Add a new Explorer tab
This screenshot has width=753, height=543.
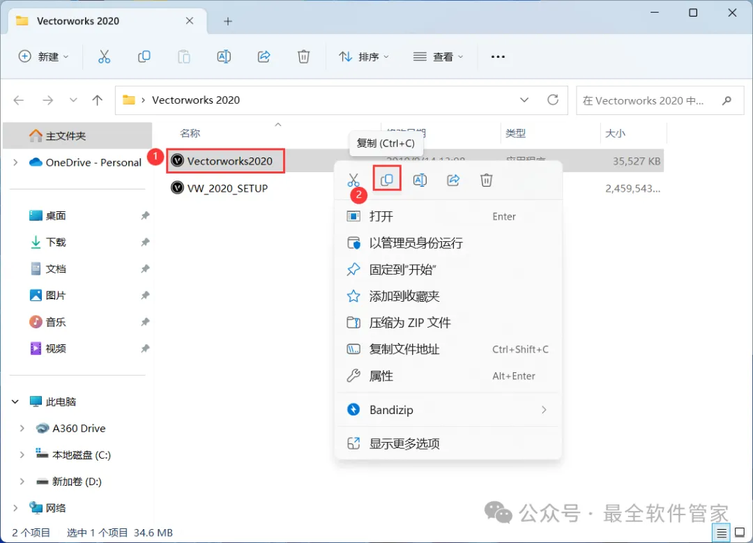pyautogui.click(x=228, y=21)
